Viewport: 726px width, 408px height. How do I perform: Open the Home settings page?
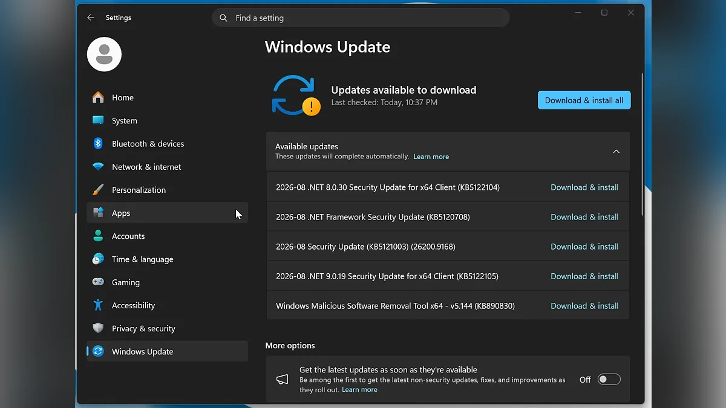(167, 97)
